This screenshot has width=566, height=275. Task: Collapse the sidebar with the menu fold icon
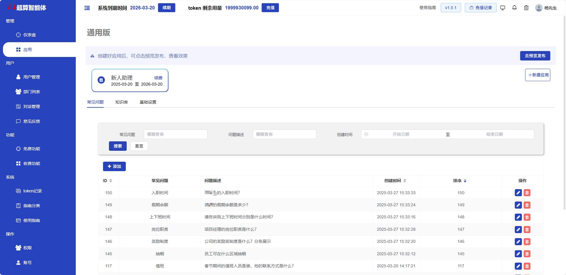pos(87,8)
